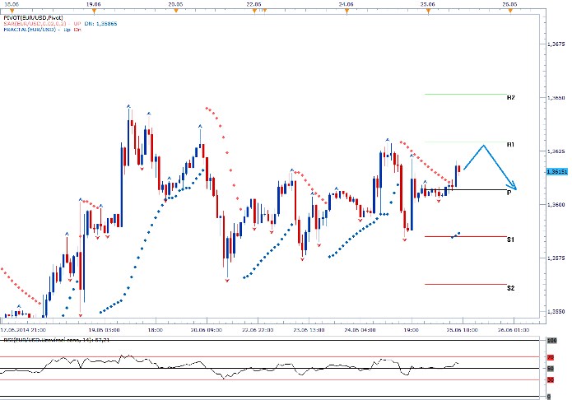572x400 pixels.
Task: Click the 22.06 22:00 time axis label
Action: coord(258,330)
